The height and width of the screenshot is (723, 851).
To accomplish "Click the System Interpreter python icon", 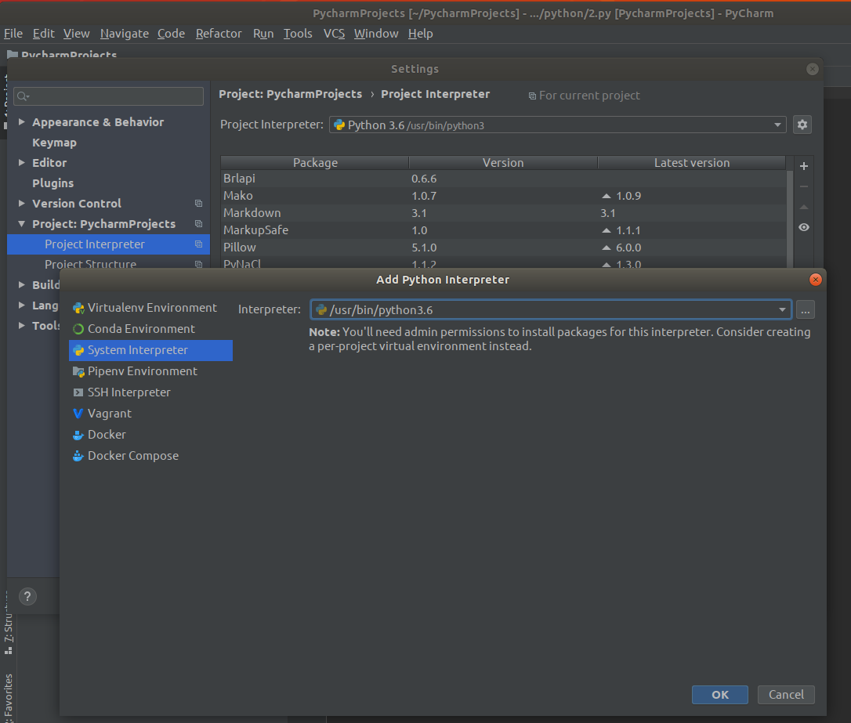I will [x=78, y=350].
